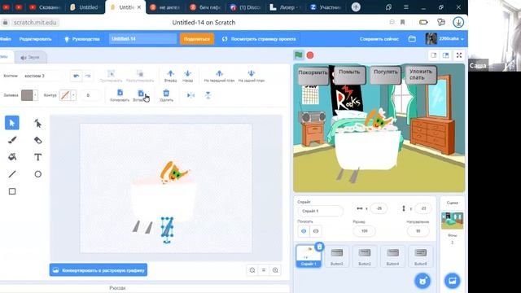Move selection backward one layer
521x293 pixels.
click(188, 76)
